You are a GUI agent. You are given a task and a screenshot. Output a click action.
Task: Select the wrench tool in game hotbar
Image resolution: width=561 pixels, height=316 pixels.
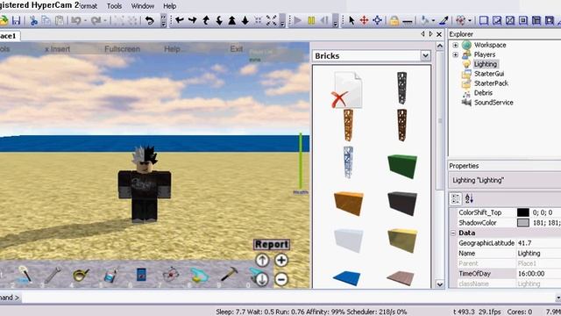[x=53, y=275]
